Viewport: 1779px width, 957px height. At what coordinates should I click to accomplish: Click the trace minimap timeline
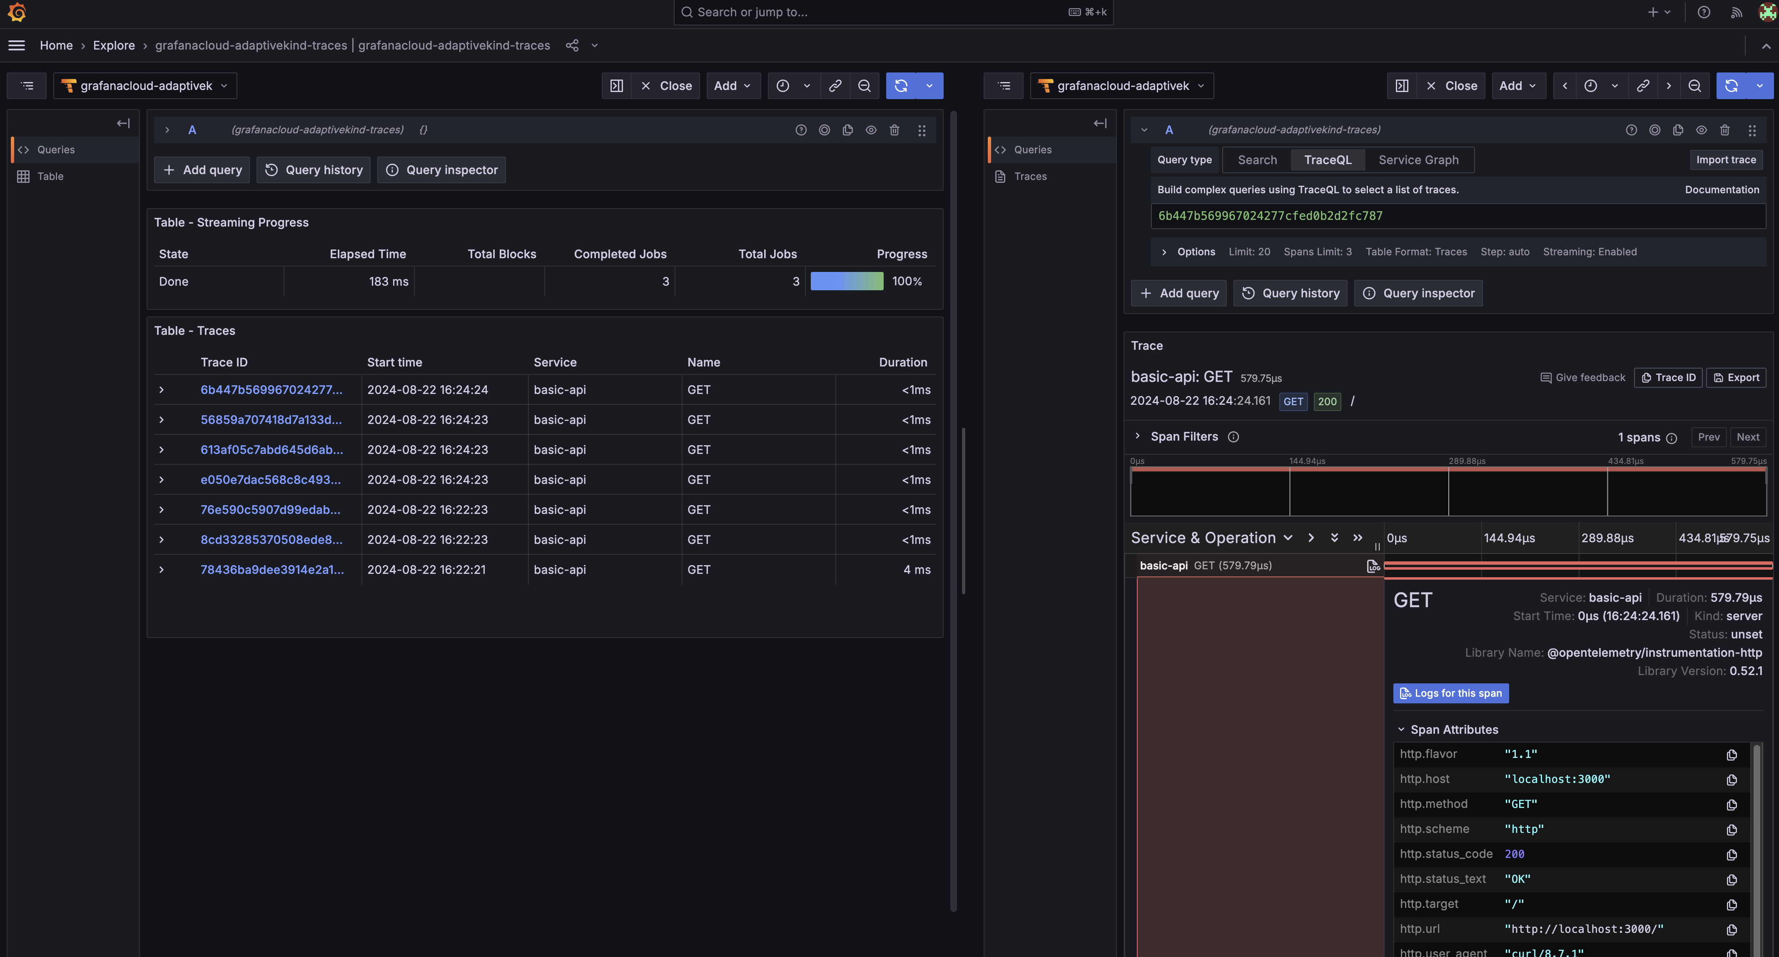(x=1448, y=492)
